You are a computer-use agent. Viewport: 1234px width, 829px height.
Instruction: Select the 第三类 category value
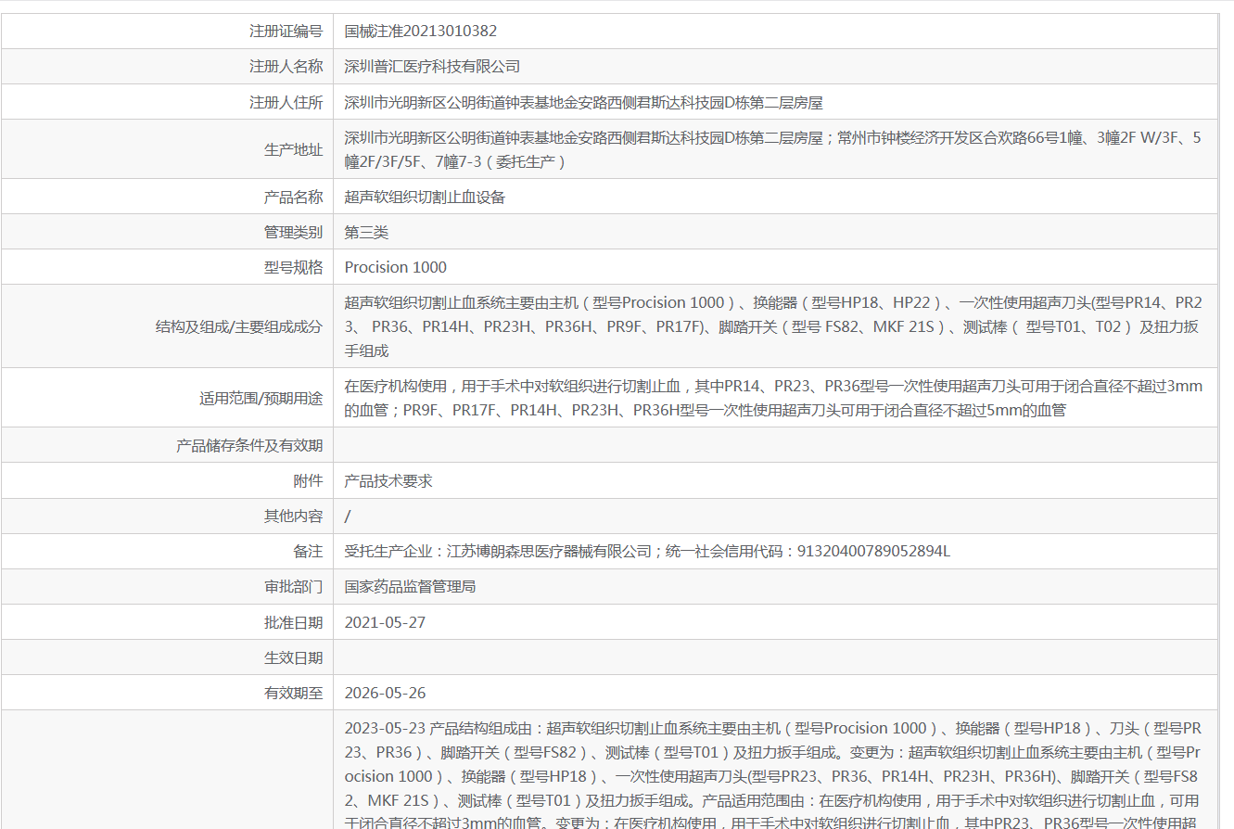tap(366, 232)
